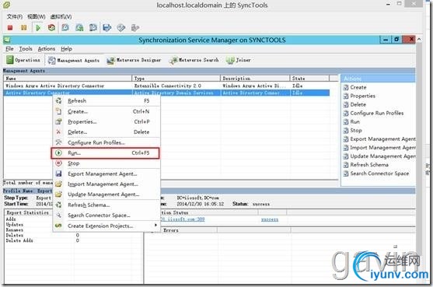Choose Create... in context menu
The width and height of the screenshot is (433, 287).
tap(107, 111)
